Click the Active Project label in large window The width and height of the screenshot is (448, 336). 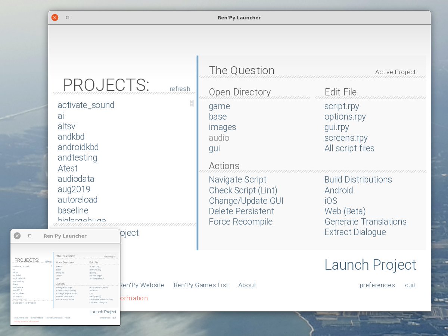[395, 72]
